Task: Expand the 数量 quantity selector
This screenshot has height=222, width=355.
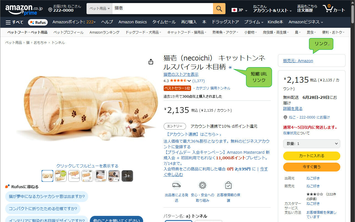Action: [312, 143]
